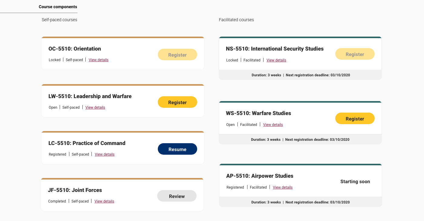Click the Register button for OC-5510 Orientation
The width and height of the screenshot is (424, 221).
[177, 55]
